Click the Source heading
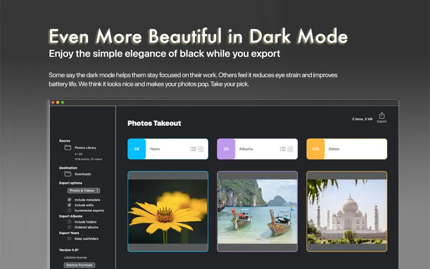This screenshot has height=269, width=430. (65, 141)
